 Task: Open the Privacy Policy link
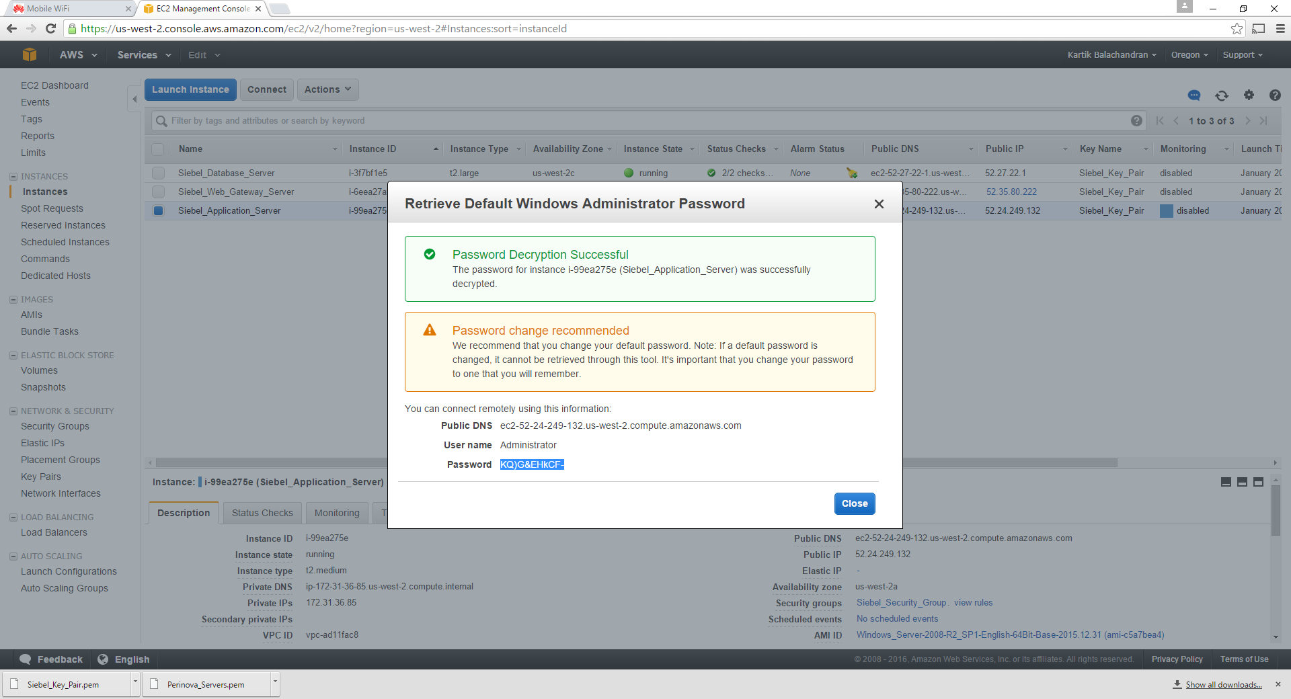[1177, 659]
